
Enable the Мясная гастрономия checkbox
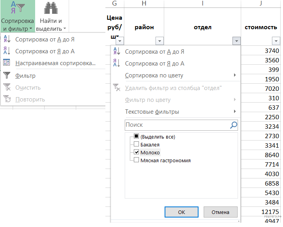pyautogui.click(x=137, y=160)
